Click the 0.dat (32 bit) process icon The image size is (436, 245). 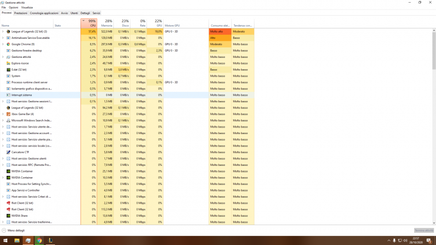pos(8,70)
